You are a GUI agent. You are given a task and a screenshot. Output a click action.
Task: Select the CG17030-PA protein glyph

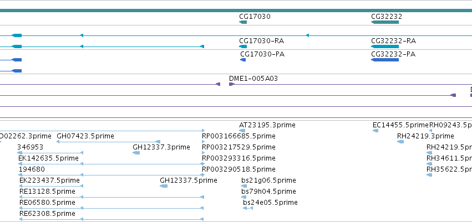tap(243, 60)
